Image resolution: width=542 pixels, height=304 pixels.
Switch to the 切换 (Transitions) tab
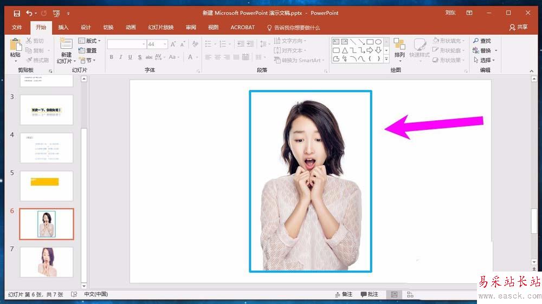click(108, 27)
